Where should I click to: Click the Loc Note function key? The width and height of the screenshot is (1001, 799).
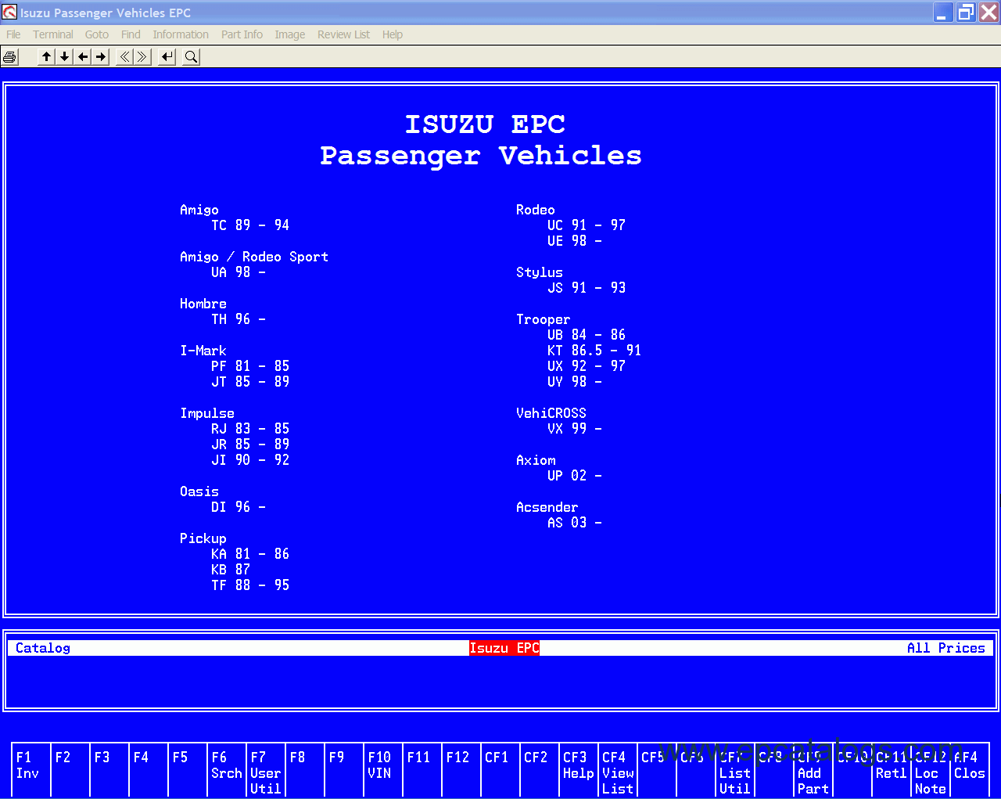click(x=931, y=770)
